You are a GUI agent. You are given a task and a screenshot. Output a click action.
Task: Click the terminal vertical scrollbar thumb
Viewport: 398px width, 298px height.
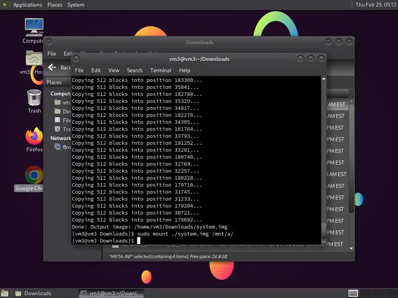point(324,230)
